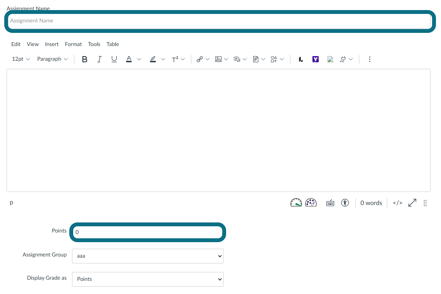Click the image-file external tool icon
The height and width of the screenshot is (294, 441).
pos(330,59)
